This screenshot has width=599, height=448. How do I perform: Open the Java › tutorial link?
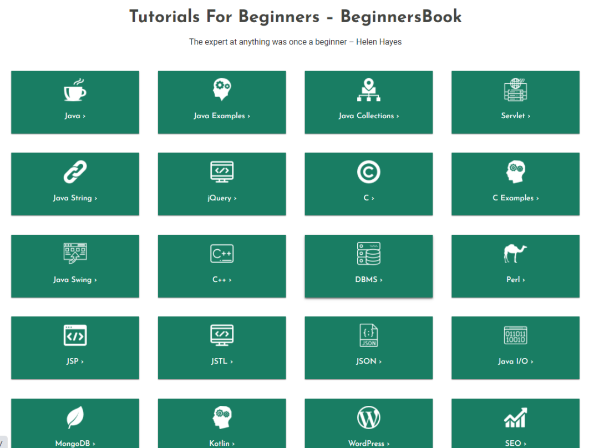tap(75, 116)
